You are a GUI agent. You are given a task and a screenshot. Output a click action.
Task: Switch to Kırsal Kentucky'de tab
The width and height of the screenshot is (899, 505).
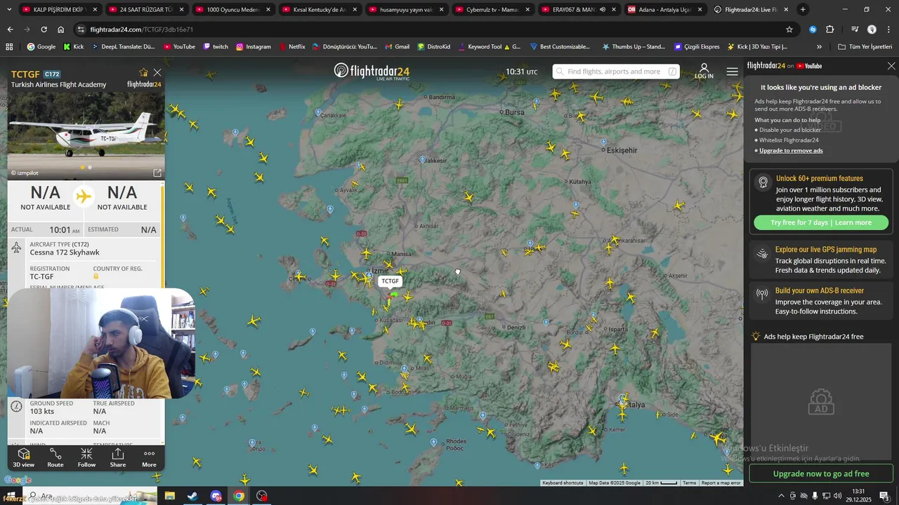318,10
